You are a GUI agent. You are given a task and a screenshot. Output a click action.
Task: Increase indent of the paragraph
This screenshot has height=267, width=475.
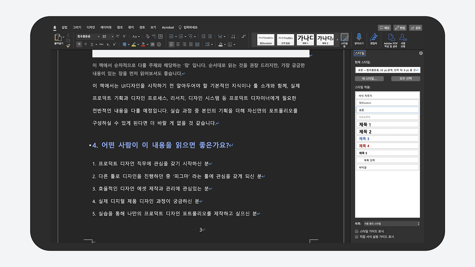click(210, 36)
